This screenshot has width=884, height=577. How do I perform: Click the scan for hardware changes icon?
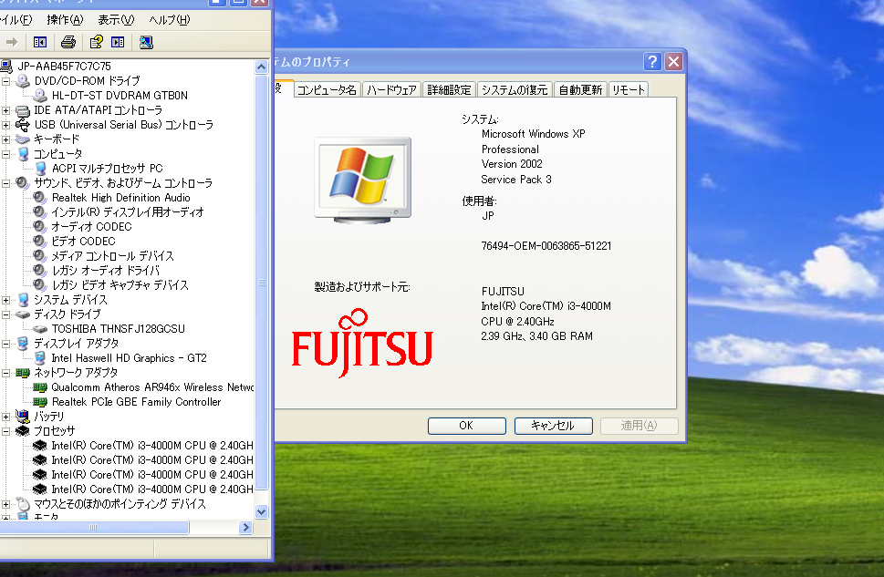[x=146, y=42]
